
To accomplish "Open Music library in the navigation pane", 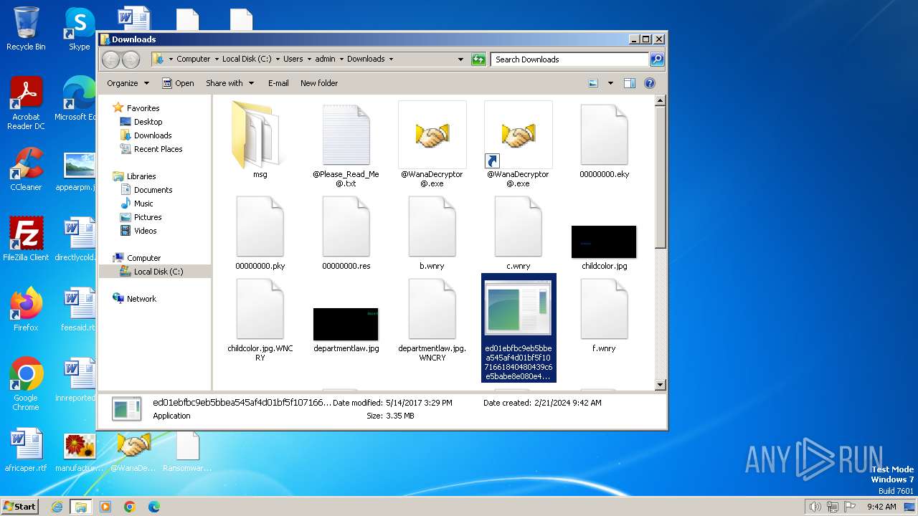I will click(143, 204).
